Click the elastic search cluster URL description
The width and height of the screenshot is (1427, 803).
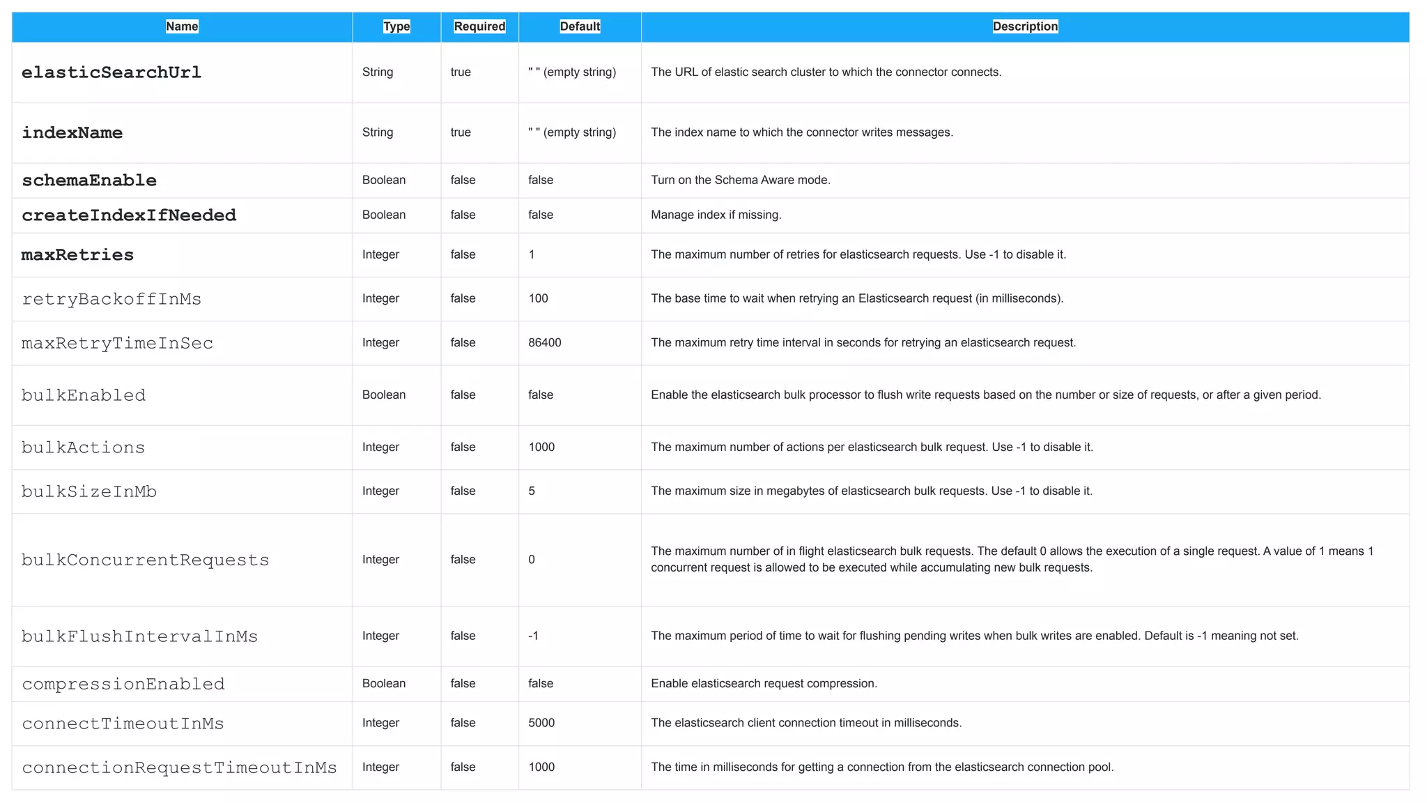click(x=826, y=72)
